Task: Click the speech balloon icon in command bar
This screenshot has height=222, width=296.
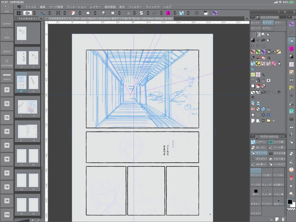Action: [x=155, y=13]
